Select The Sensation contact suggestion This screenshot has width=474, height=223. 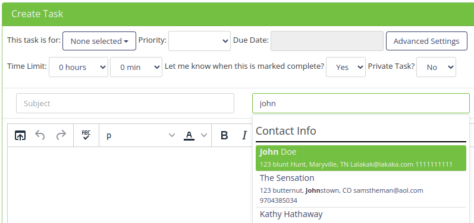(x=361, y=189)
